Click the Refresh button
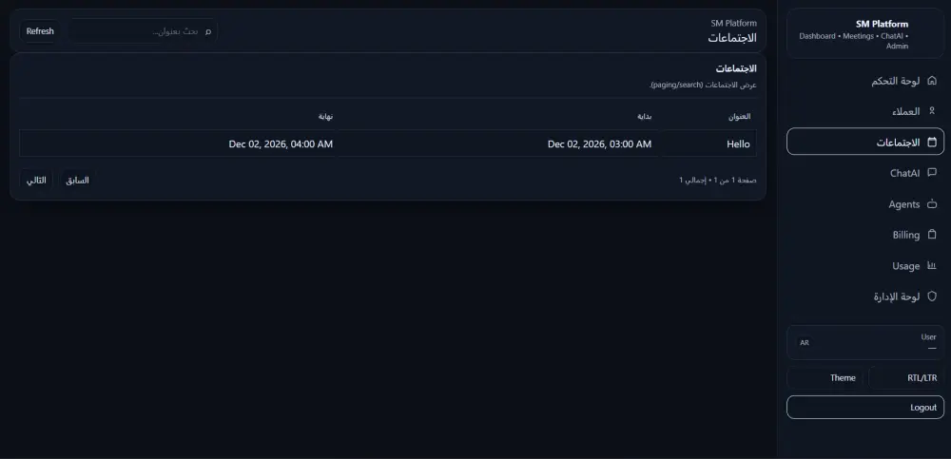Screen dimensions: 951x459 [x=40, y=31]
